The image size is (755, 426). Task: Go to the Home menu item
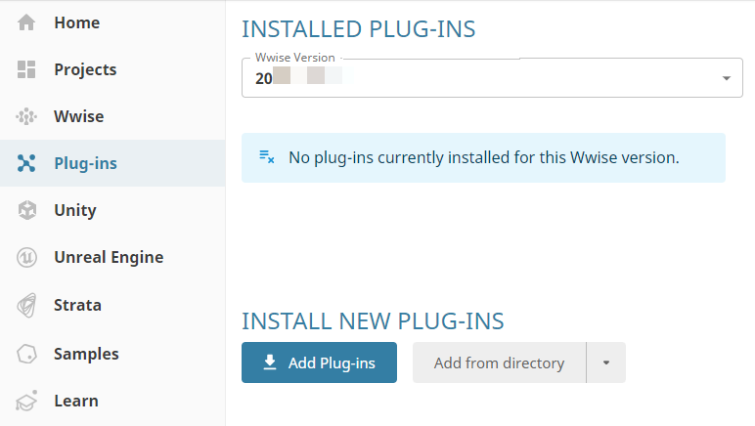[76, 22]
